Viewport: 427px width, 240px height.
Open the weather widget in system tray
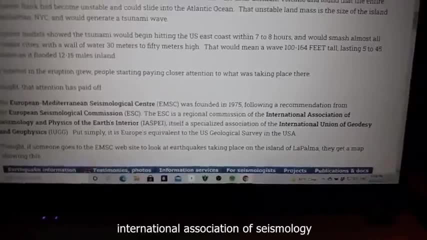point(303,179)
